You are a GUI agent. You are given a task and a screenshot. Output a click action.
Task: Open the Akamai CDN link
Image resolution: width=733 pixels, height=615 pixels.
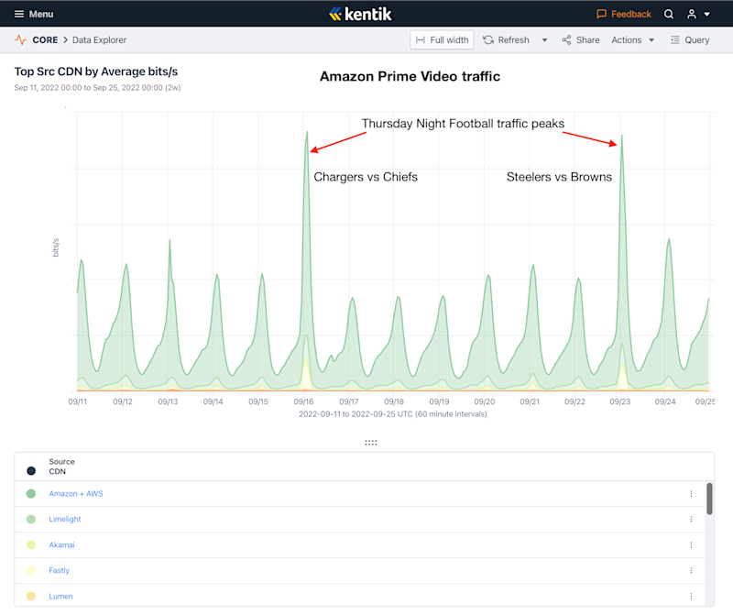point(61,544)
